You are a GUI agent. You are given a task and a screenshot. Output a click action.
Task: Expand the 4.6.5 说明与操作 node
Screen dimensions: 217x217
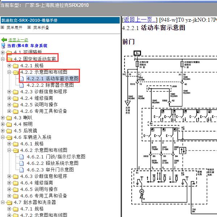(x=9, y=189)
